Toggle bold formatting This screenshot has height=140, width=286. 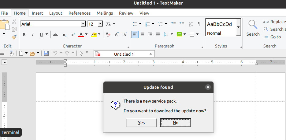(x=24, y=35)
